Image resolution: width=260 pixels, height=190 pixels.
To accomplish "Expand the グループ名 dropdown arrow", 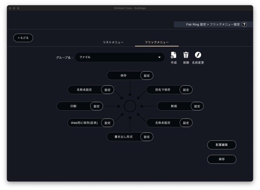I will (159, 57).
